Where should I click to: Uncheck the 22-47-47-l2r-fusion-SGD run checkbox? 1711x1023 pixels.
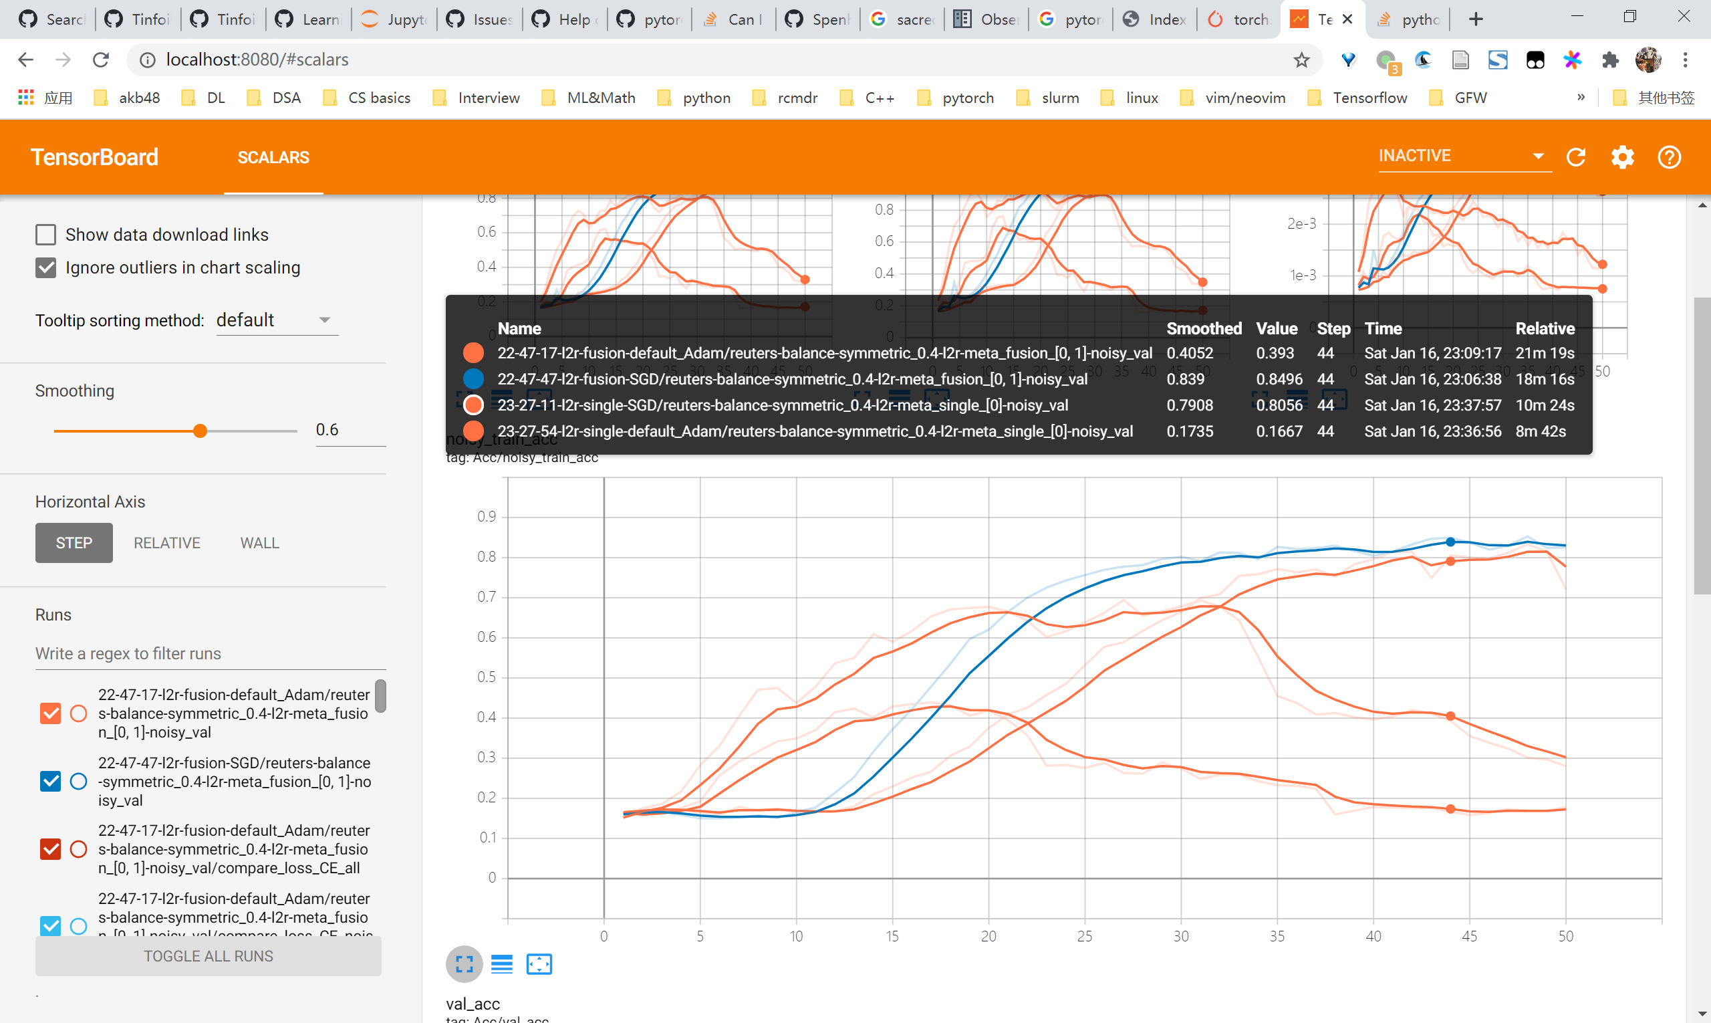coord(50,781)
